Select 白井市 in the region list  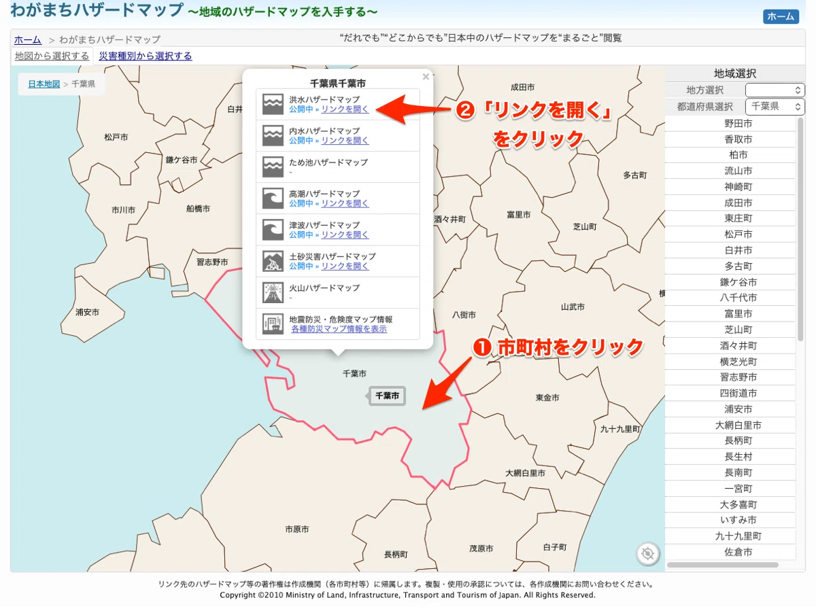[x=730, y=250]
